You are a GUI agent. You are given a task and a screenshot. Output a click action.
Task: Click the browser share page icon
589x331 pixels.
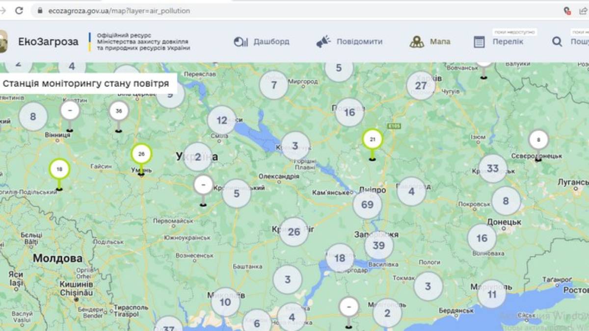click(x=583, y=10)
